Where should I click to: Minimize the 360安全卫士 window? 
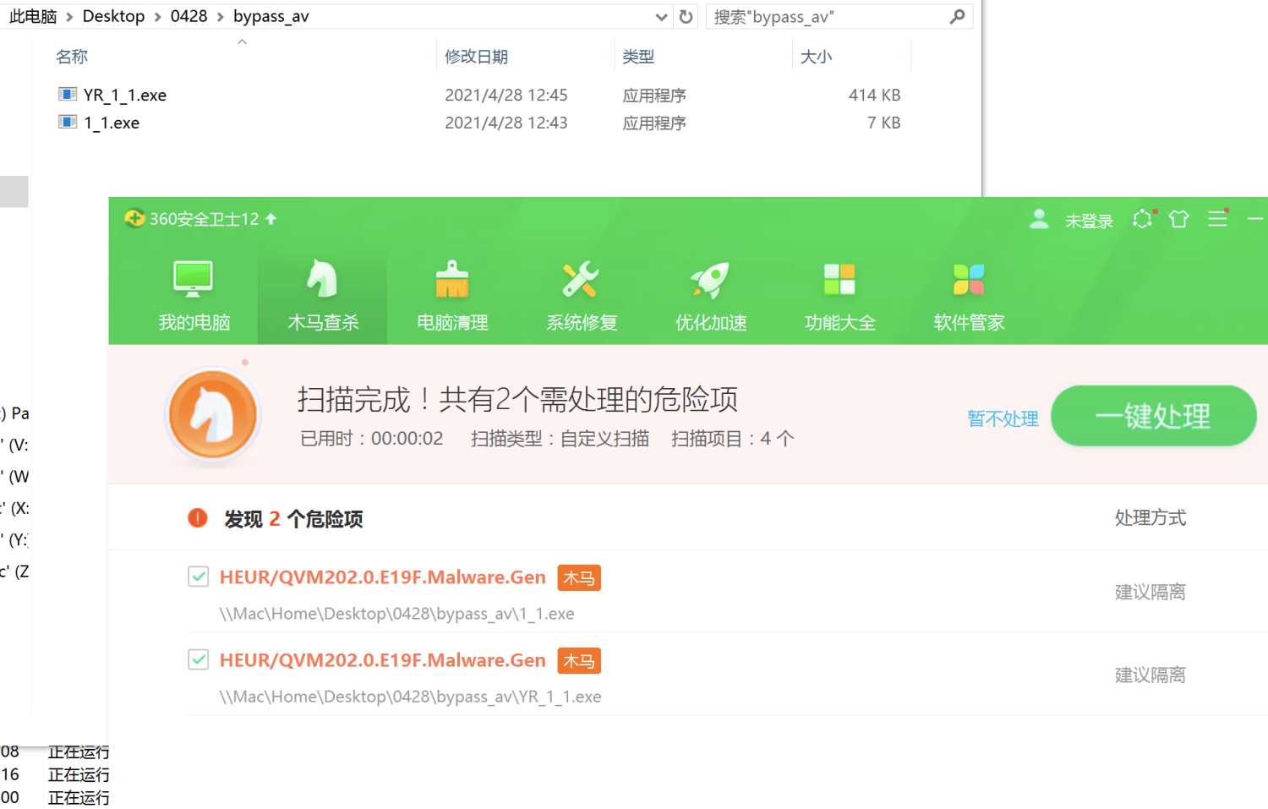1255,219
